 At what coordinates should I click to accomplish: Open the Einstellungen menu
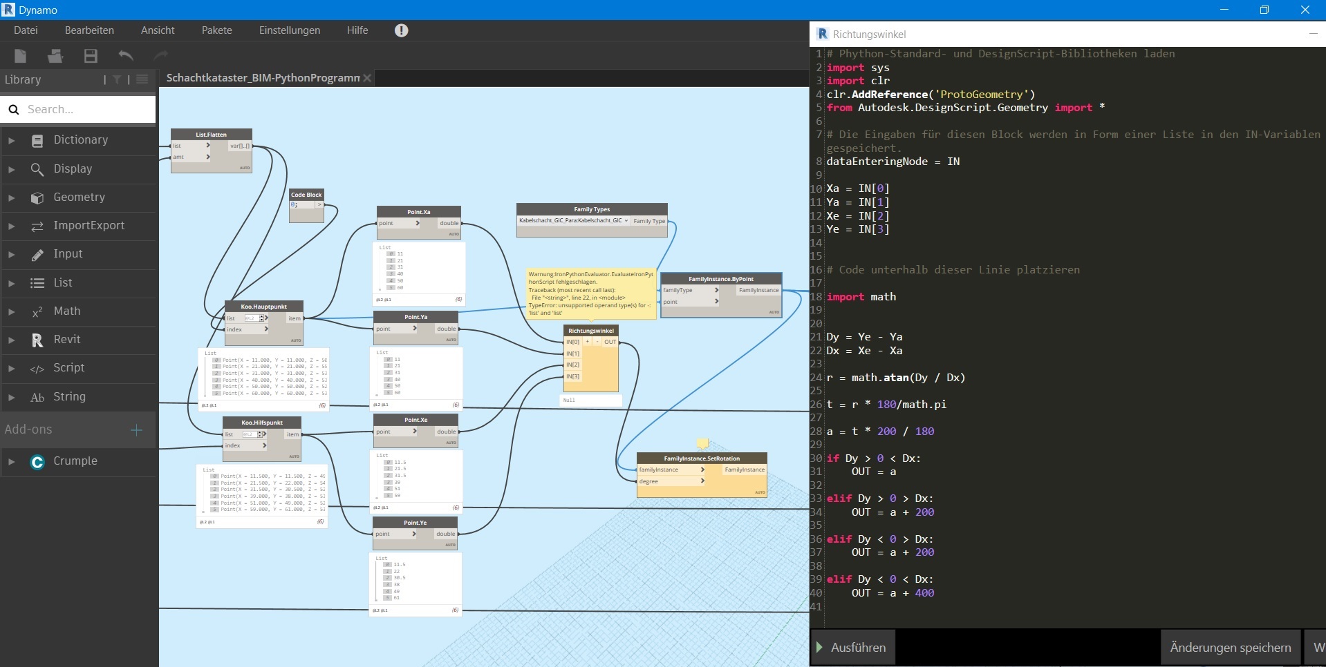(289, 30)
